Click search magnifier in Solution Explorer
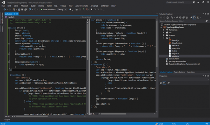This screenshot has height=125, width=210. [x=207, y=21]
